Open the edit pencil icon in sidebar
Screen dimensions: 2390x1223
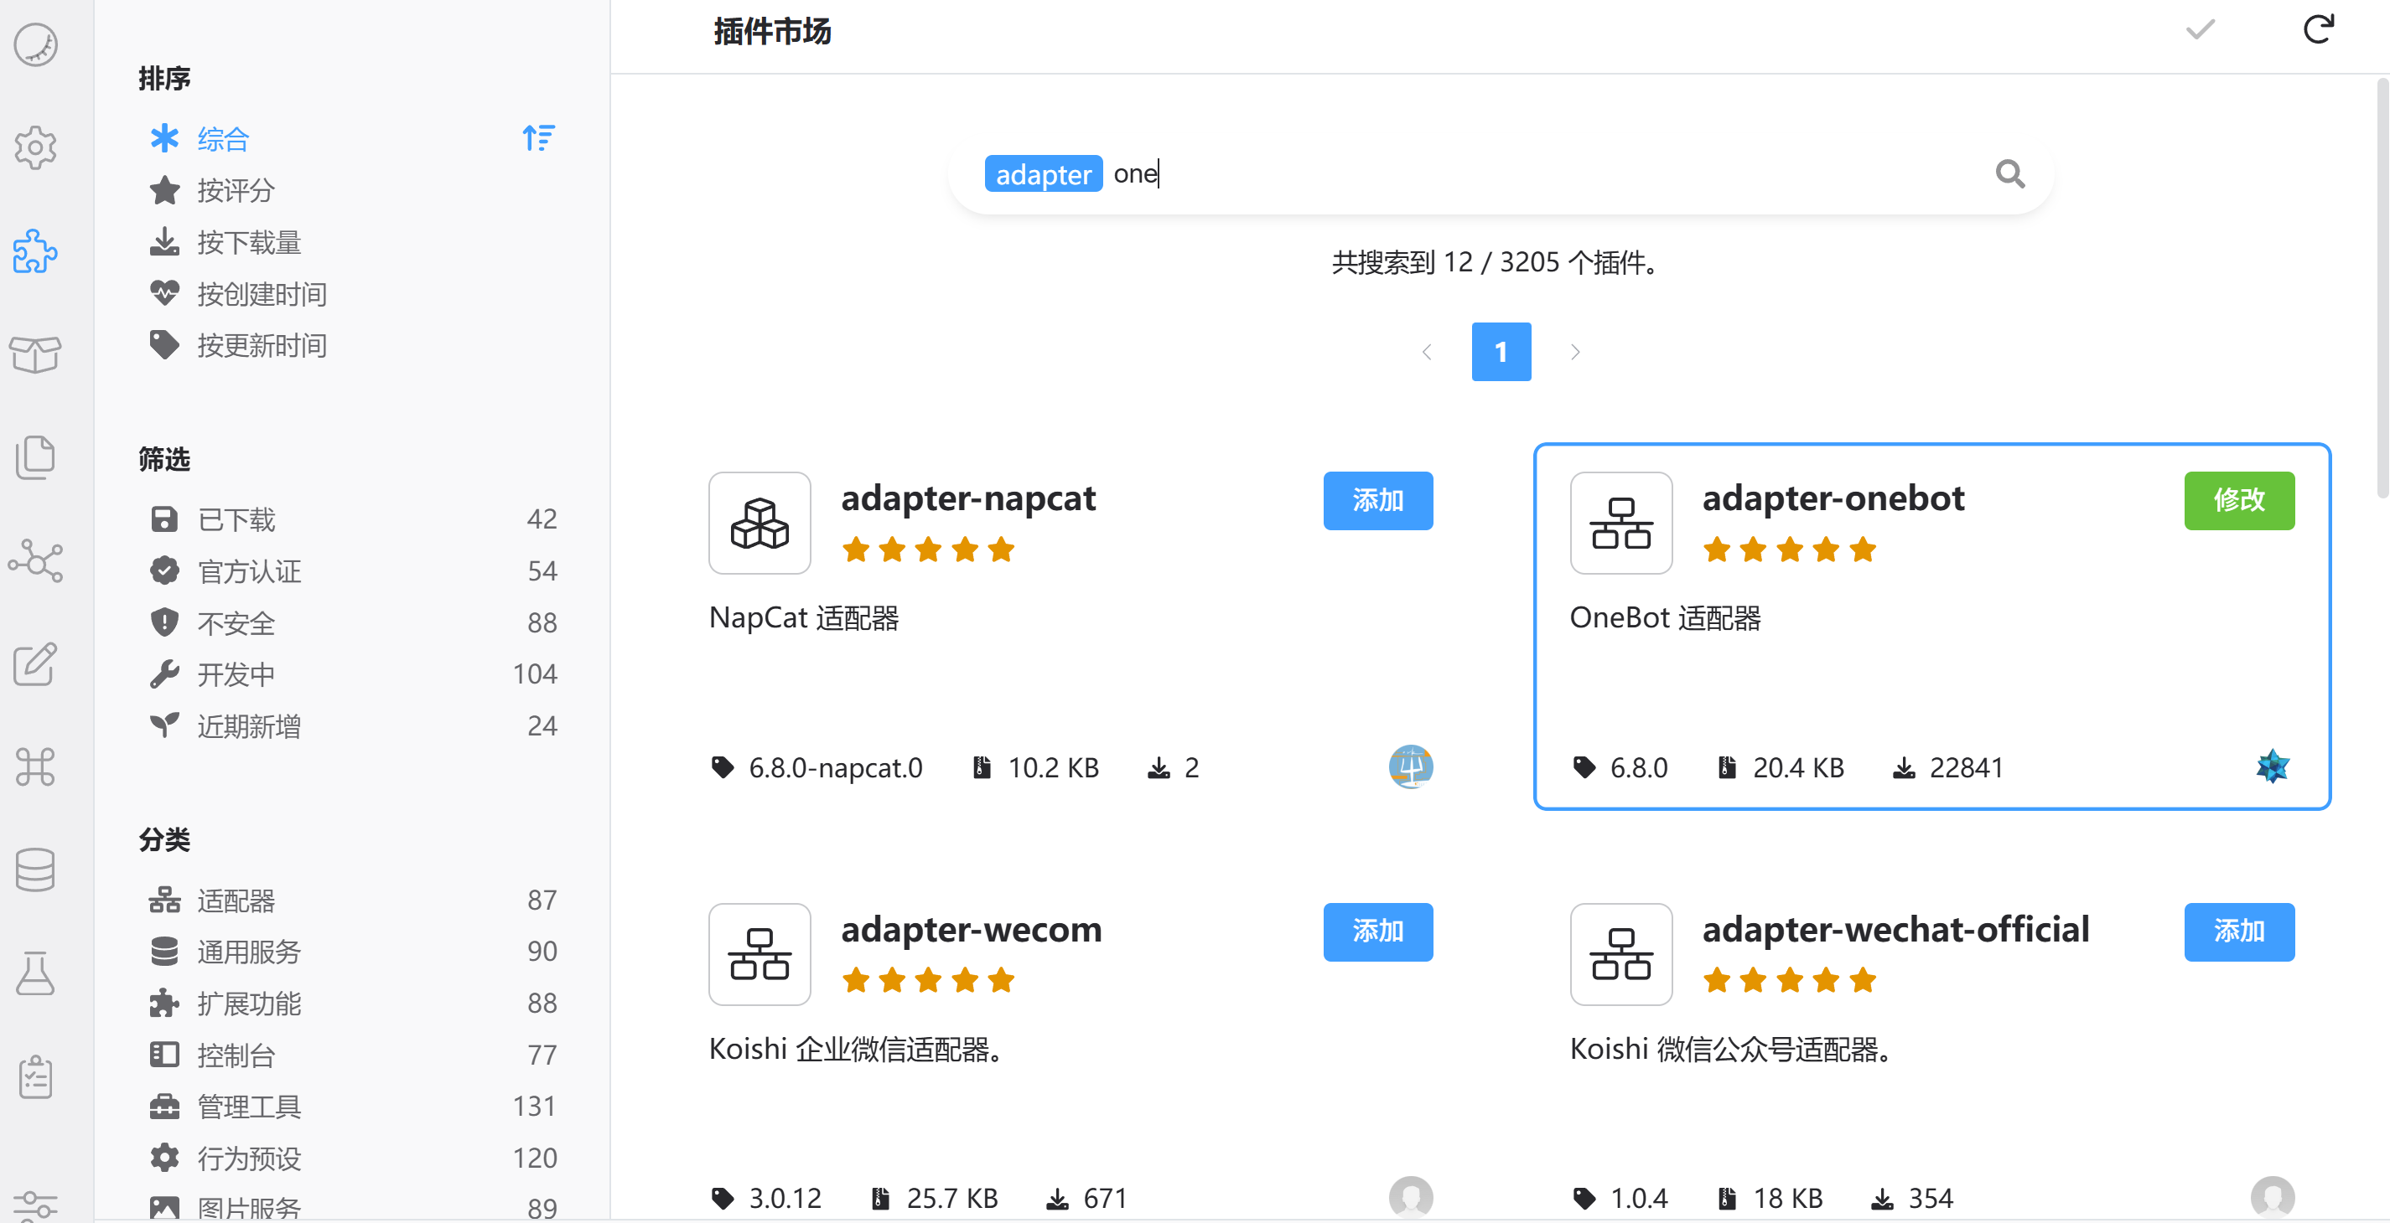35,664
